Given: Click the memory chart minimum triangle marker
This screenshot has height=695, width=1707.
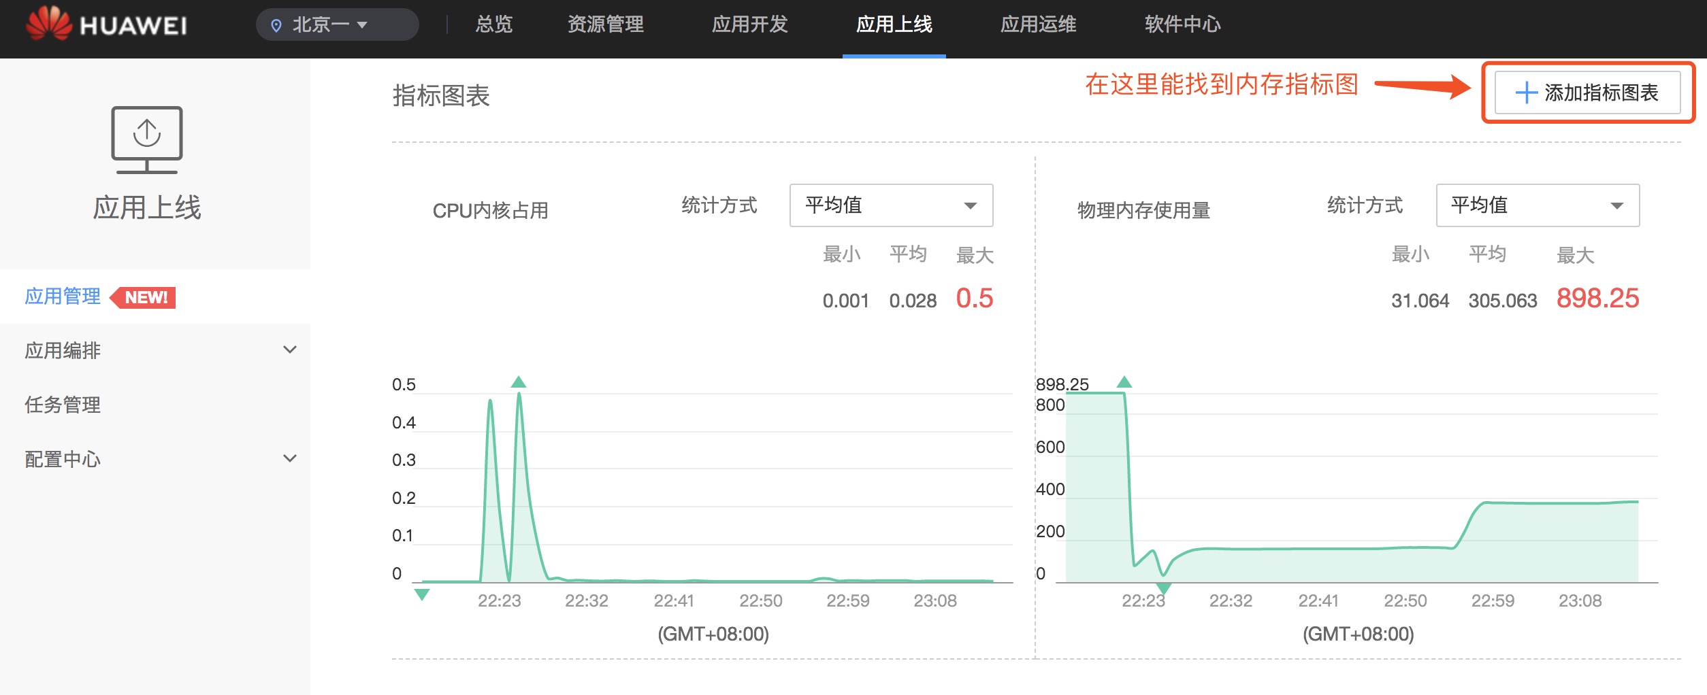Looking at the screenshot, I should 1164,588.
